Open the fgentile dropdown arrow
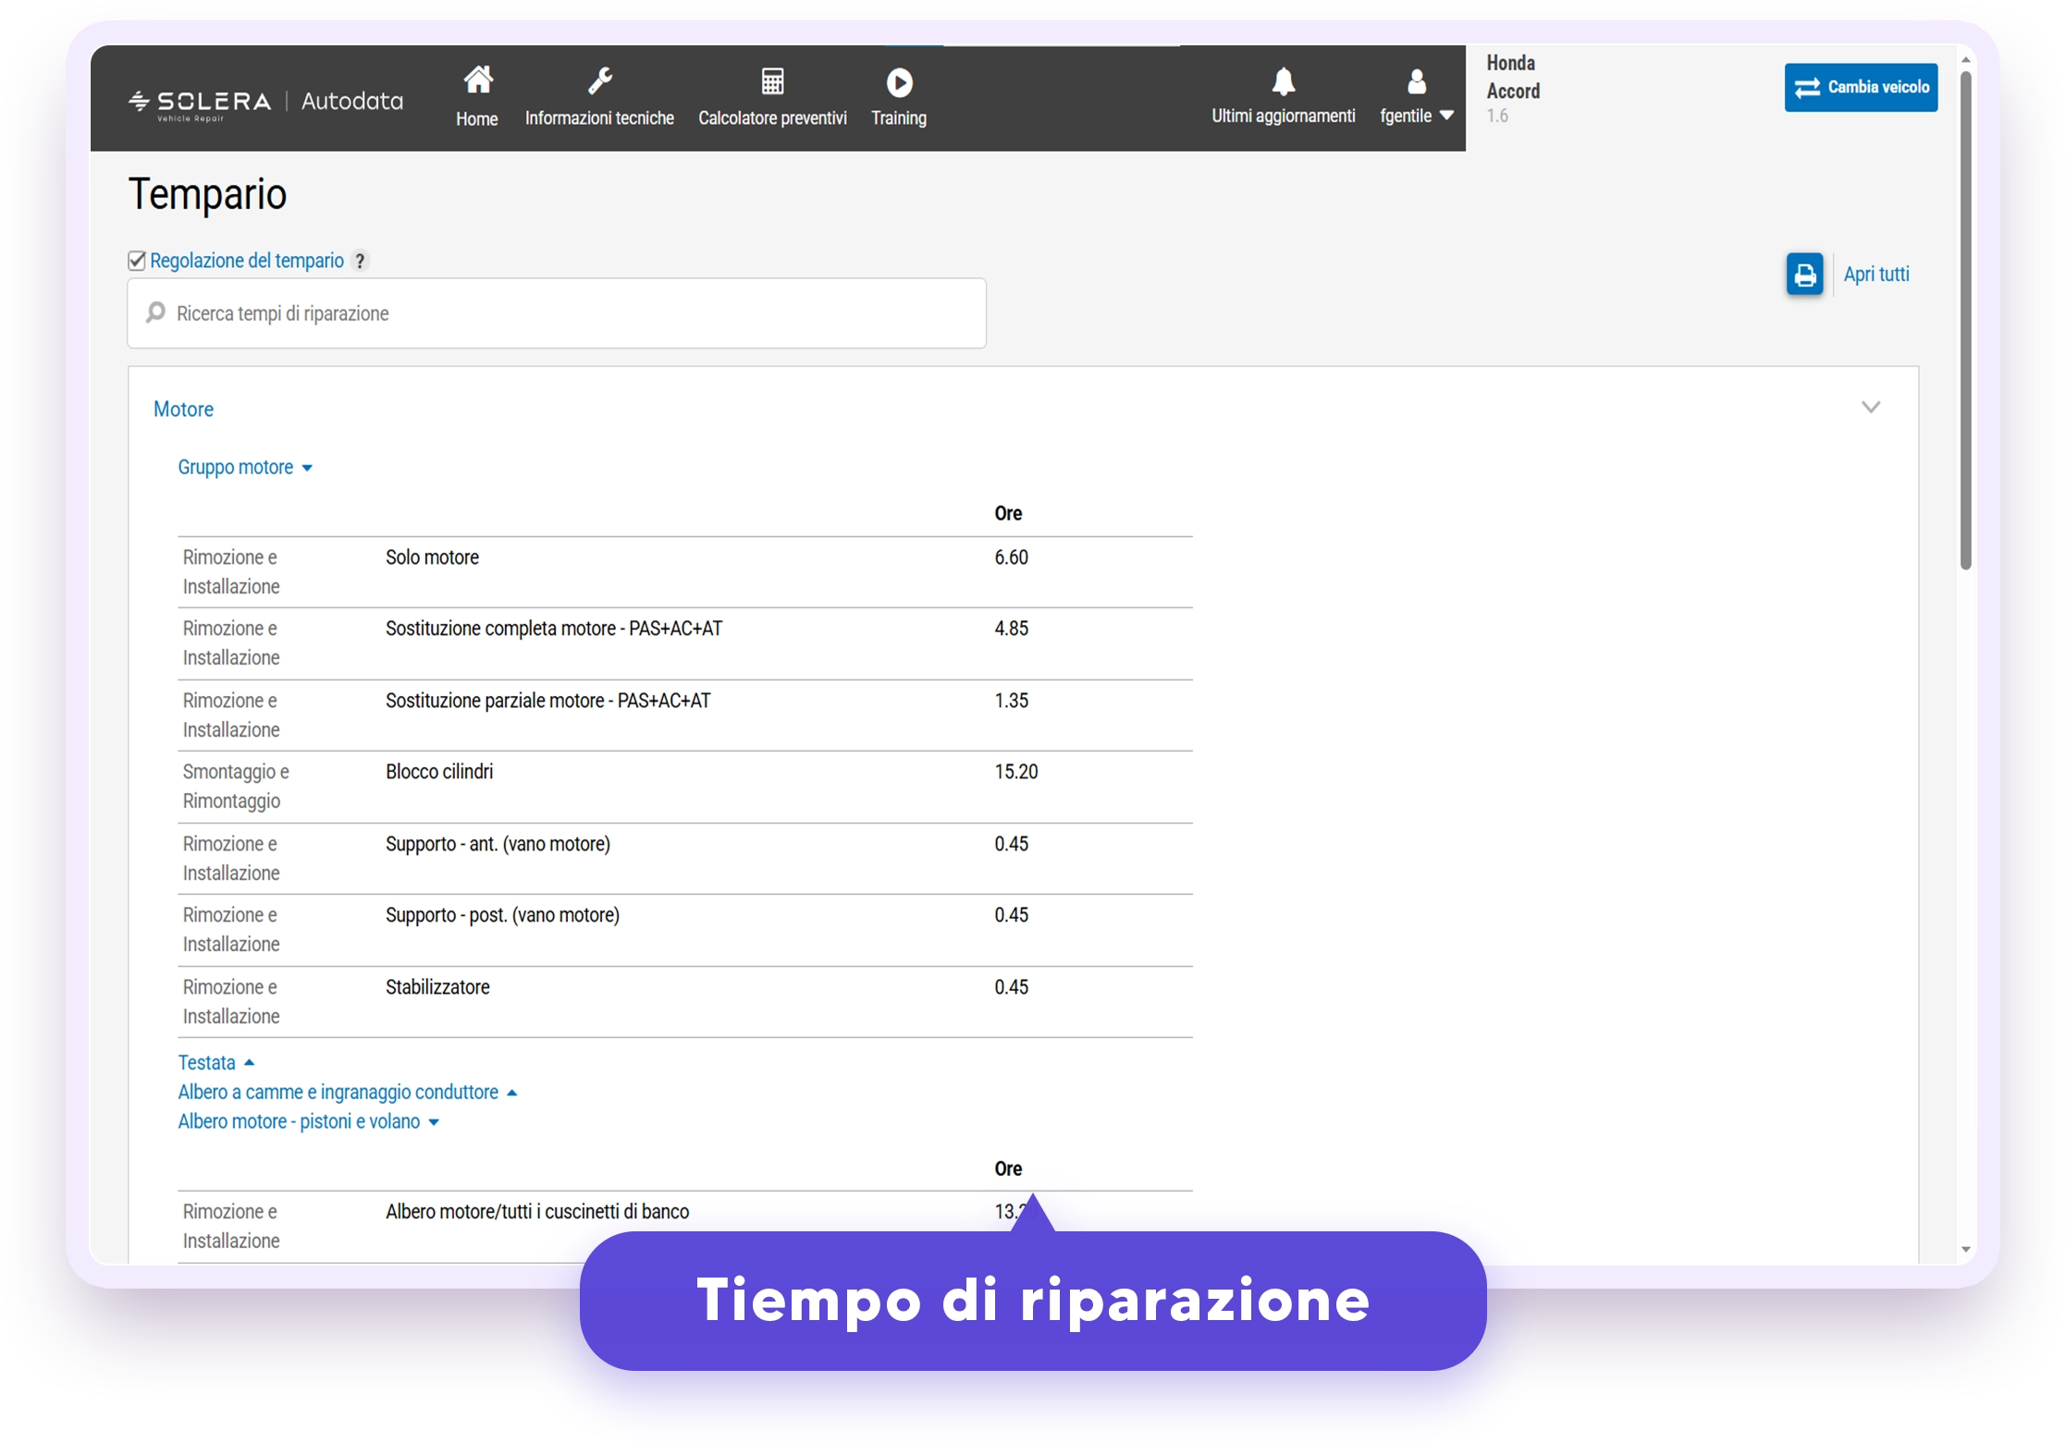The height and width of the screenshot is (1443, 2066). [1446, 116]
